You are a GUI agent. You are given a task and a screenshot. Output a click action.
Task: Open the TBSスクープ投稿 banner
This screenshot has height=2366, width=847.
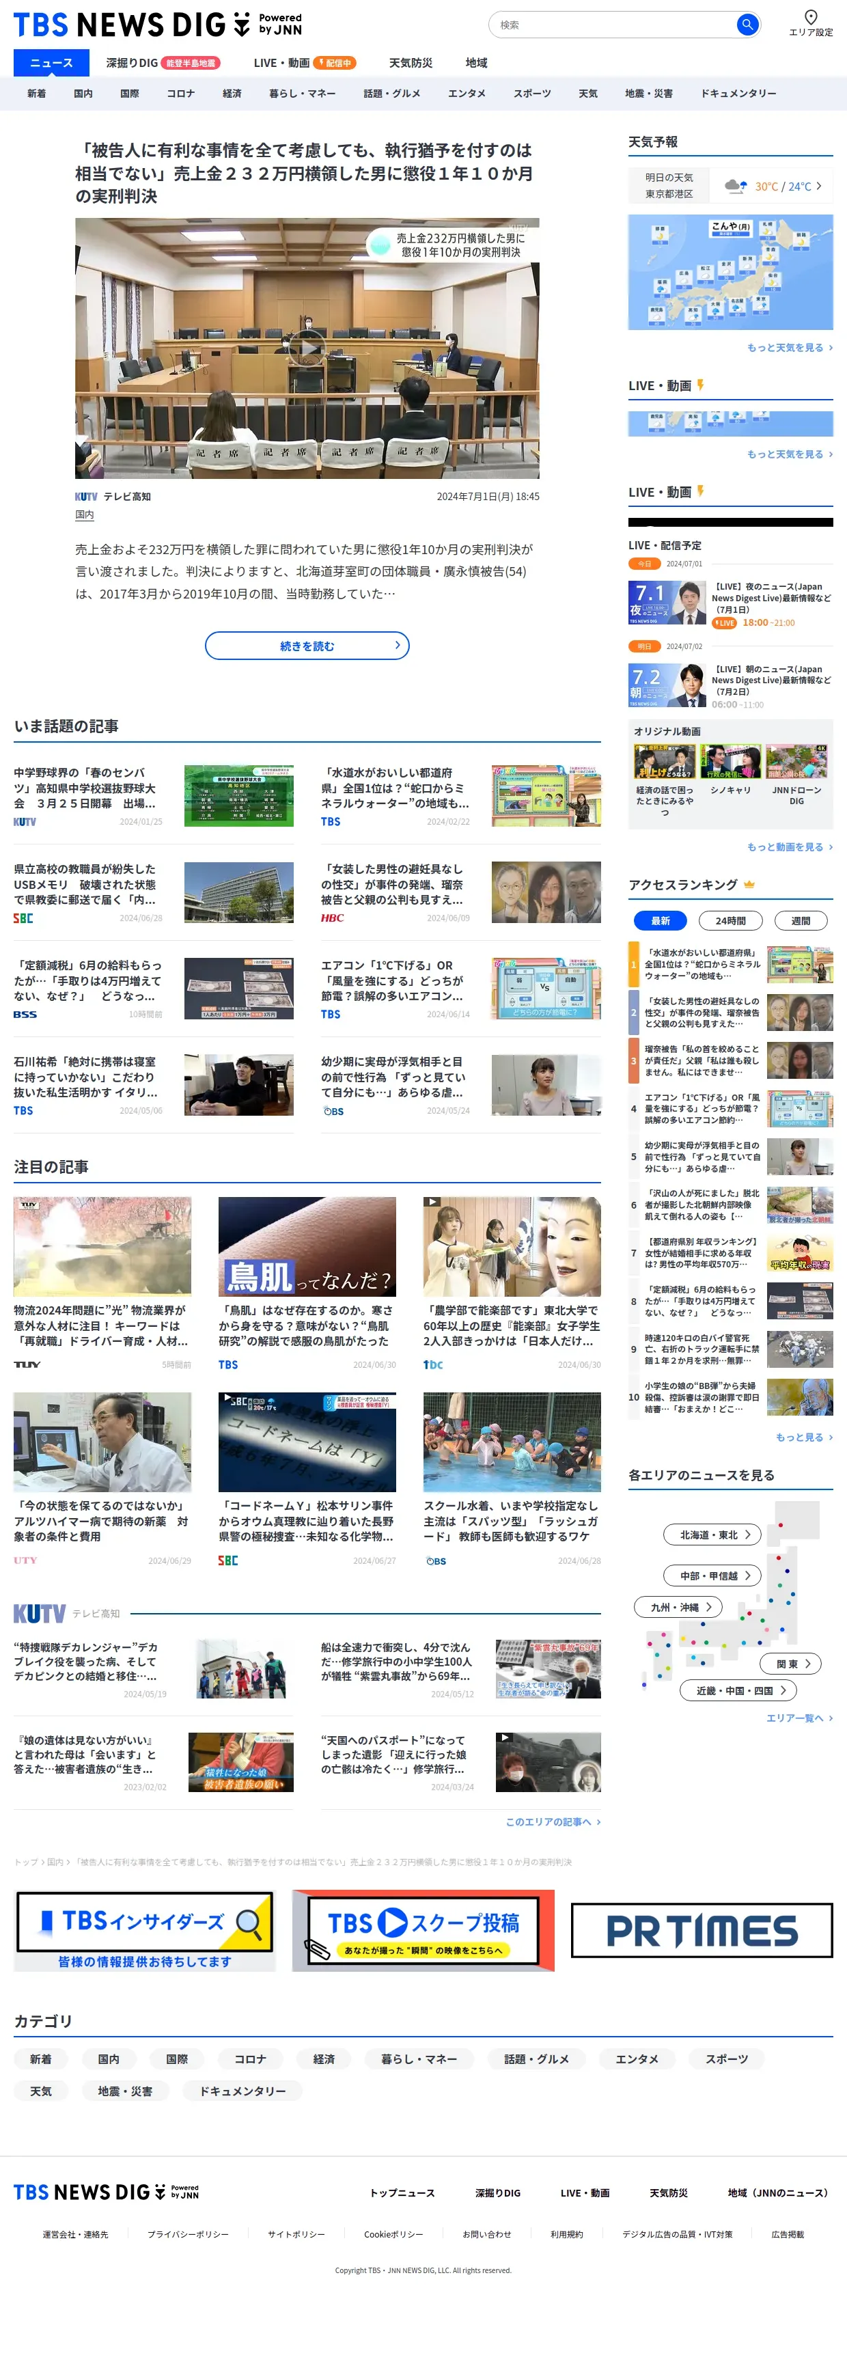[x=423, y=1931]
